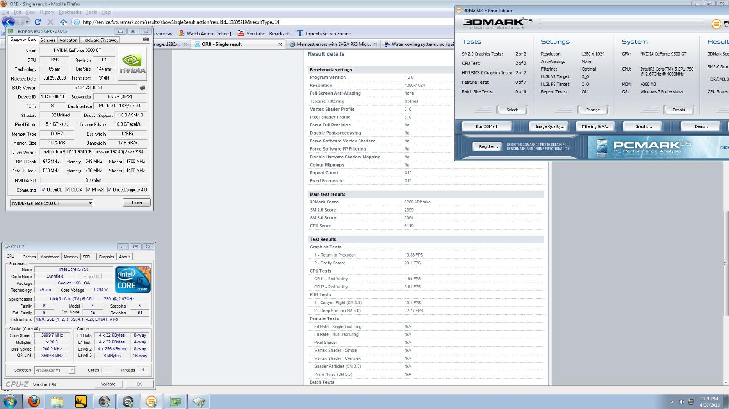This screenshot has width=729, height=409.
Task: Toggle CUDA checkbox in GPU-Z
Action: coord(67,190)
